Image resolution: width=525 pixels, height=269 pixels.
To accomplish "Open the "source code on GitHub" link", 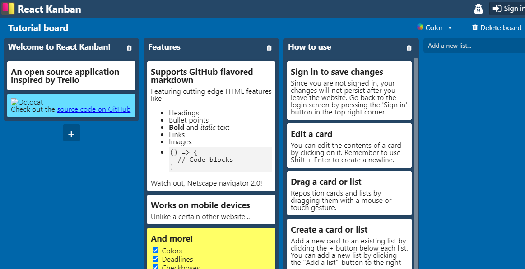I will 94,109.
